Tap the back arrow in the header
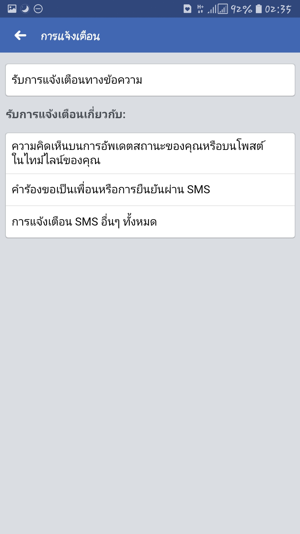Image resolution: width=300 pixels, height=534 pixels. tap(20, 35)
